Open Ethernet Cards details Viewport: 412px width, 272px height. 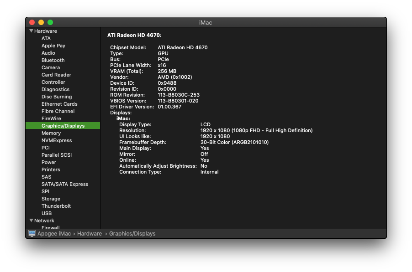[59, 104]
